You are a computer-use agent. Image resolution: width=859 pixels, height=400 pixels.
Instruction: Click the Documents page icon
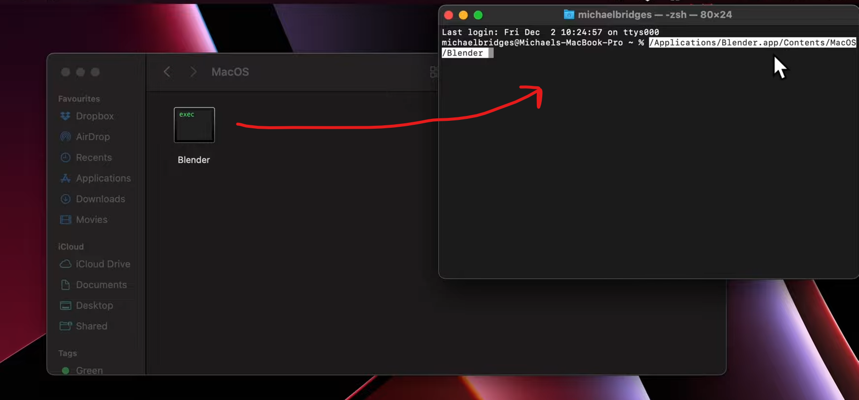tap(65, 285)
